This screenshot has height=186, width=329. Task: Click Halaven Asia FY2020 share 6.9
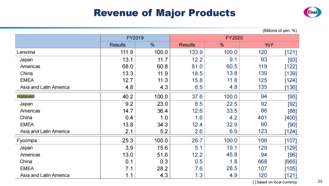tap(233, 131)
